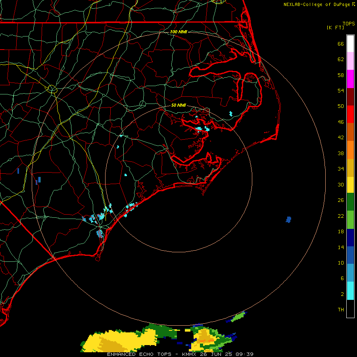Select the 26 legend value

tap(341, 200)
